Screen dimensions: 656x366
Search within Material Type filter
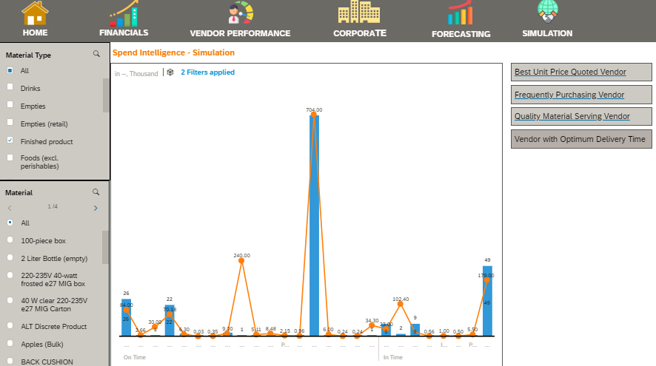(96, 54)
